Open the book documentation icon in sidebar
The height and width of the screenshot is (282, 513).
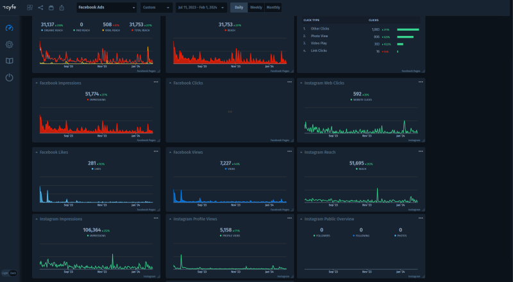tap(9, 61)
